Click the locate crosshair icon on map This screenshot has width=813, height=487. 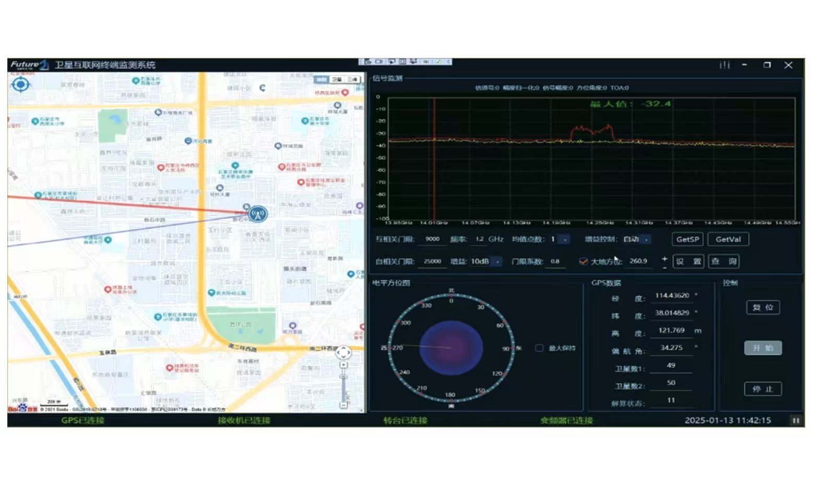[21, 84]
